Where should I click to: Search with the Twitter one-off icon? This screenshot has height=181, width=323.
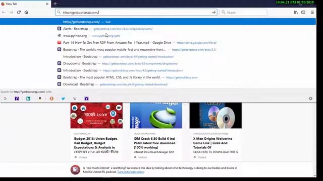tap(63, 99)
